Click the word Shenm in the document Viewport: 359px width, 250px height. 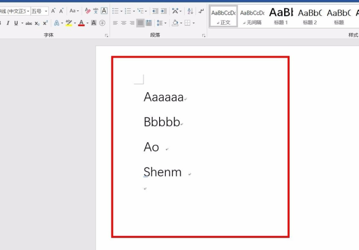pos(162,172)
